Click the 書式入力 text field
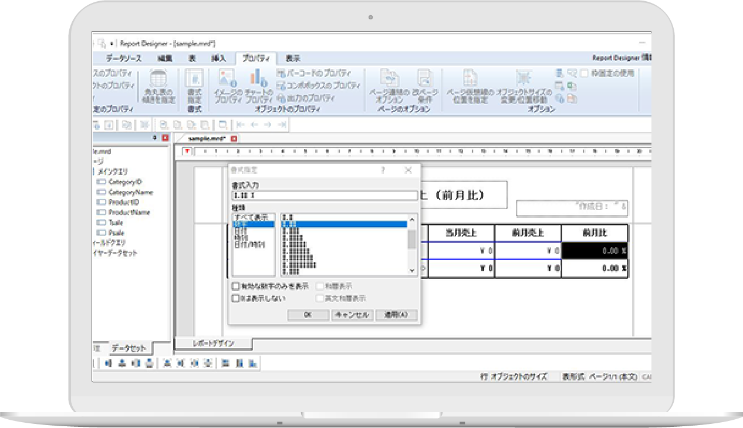This screenshot has width=743, height=428. (324, 196)
